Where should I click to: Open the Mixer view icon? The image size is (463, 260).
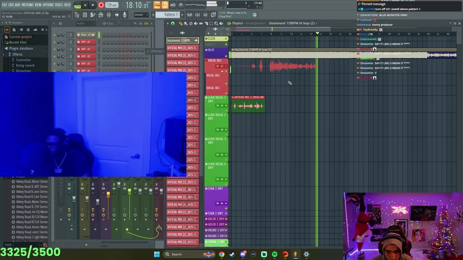tap(109, 15)
